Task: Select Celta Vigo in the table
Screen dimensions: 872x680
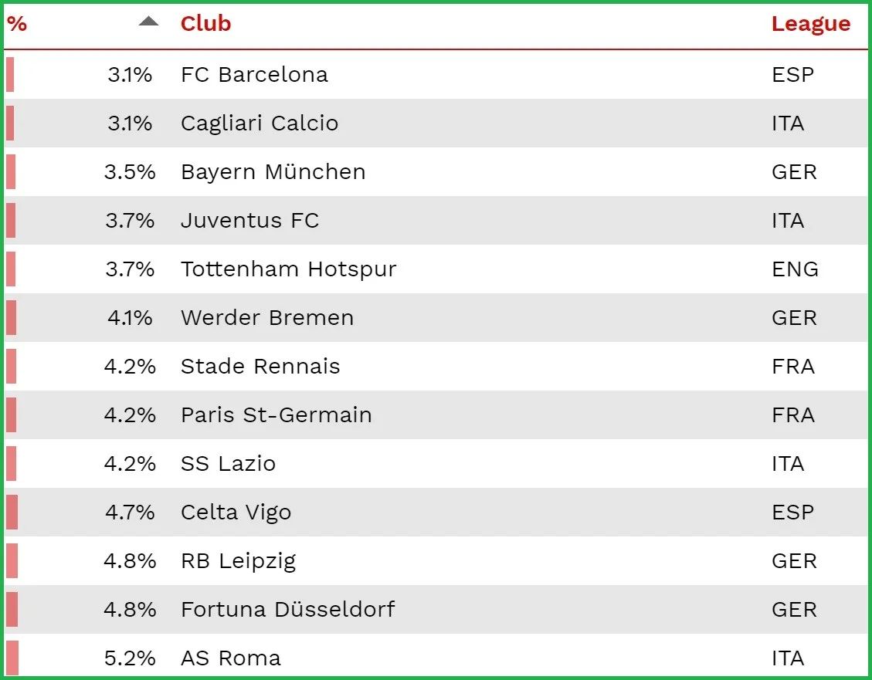Action: [236, 513]
